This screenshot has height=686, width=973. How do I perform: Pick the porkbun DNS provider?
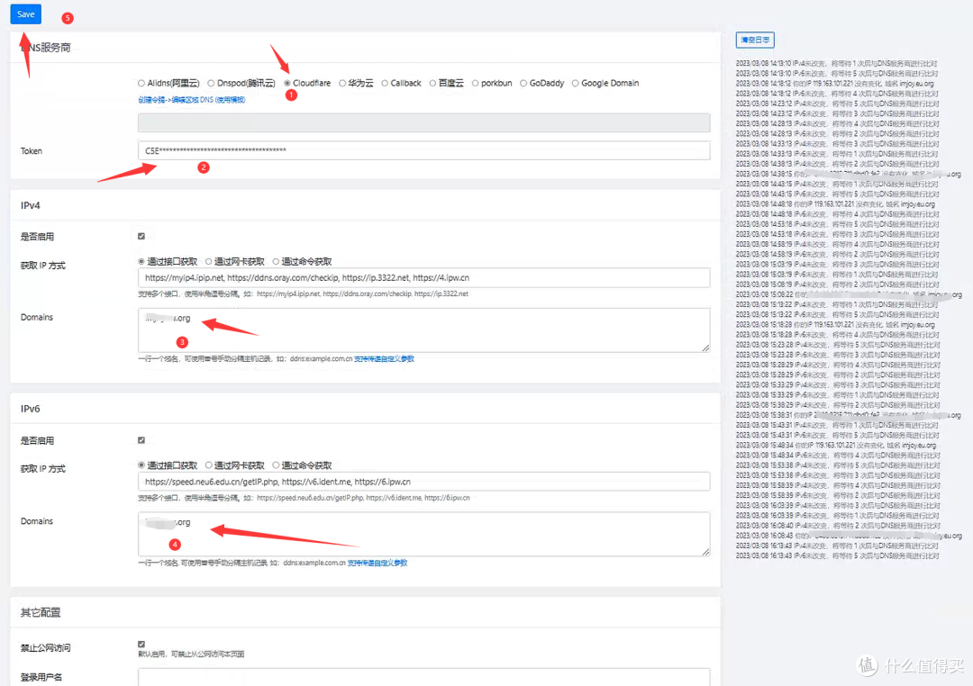476,83
